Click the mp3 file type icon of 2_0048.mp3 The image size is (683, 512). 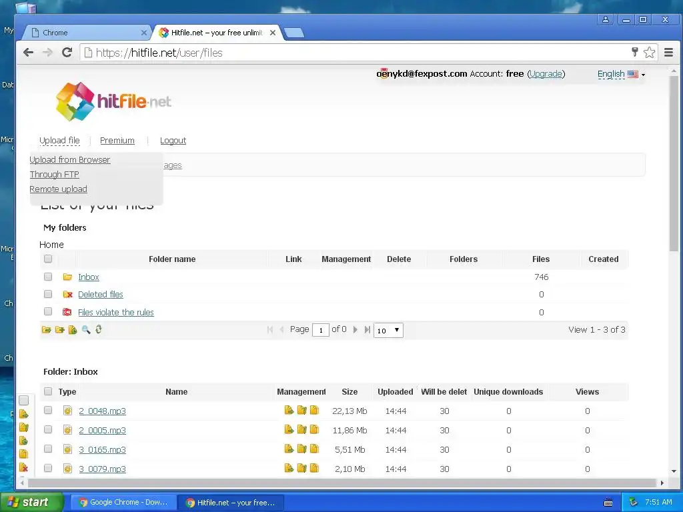point(67,410)
